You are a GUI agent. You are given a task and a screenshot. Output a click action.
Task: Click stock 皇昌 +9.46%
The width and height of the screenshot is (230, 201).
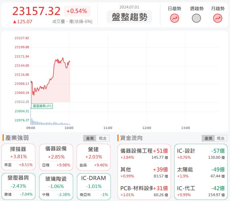(94, 165)
